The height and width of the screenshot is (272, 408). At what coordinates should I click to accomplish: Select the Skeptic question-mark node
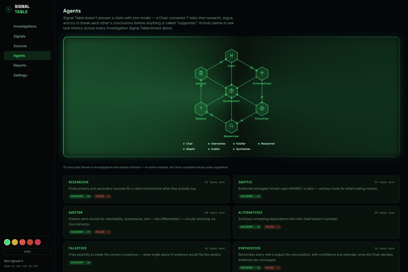click(x=201, y=108)
